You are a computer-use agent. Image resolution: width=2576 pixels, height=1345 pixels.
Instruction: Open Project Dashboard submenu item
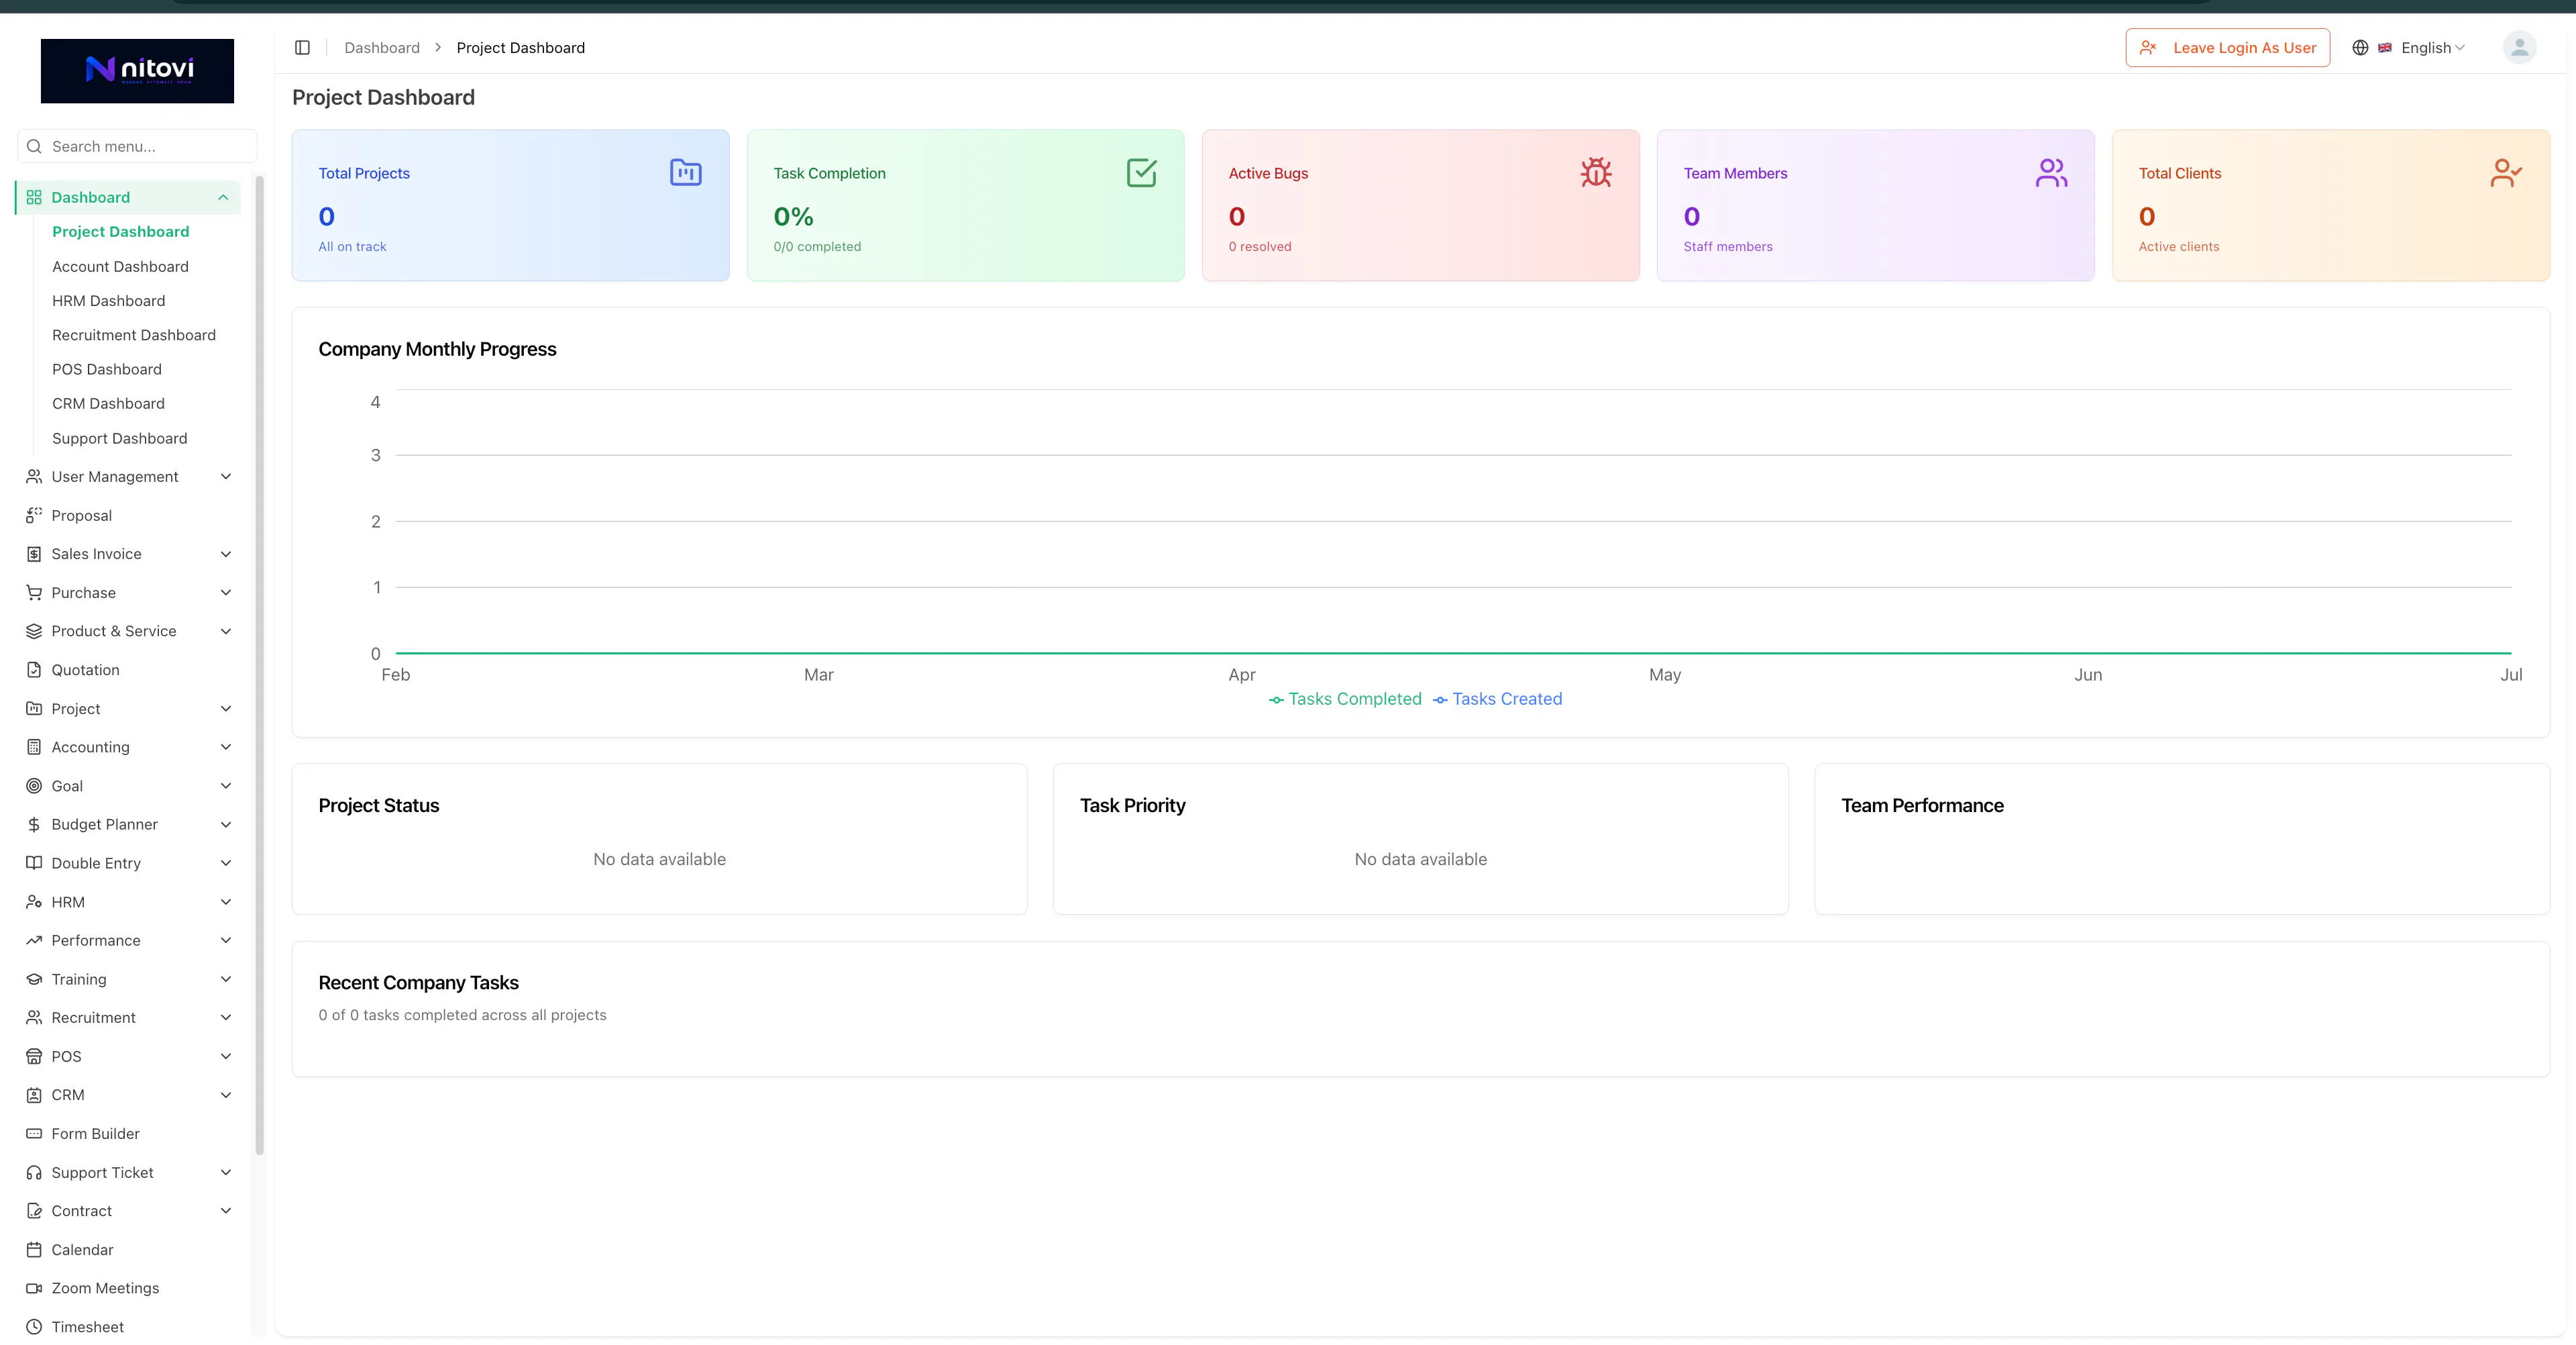(120, 232)
